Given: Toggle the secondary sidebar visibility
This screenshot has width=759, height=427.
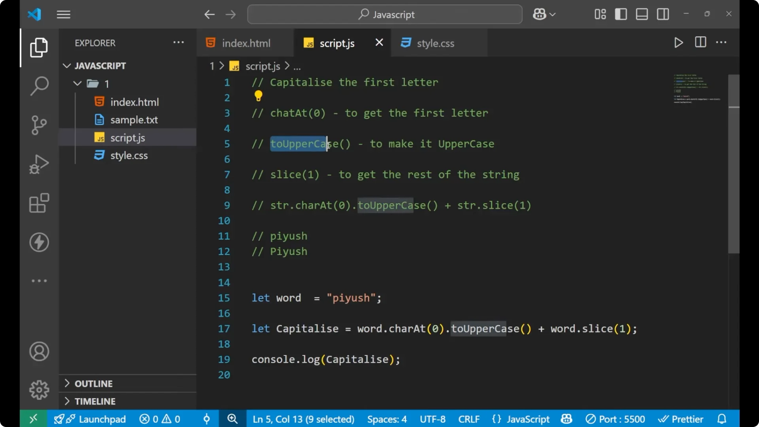Looking at the screenshot, I should point(663,14).
